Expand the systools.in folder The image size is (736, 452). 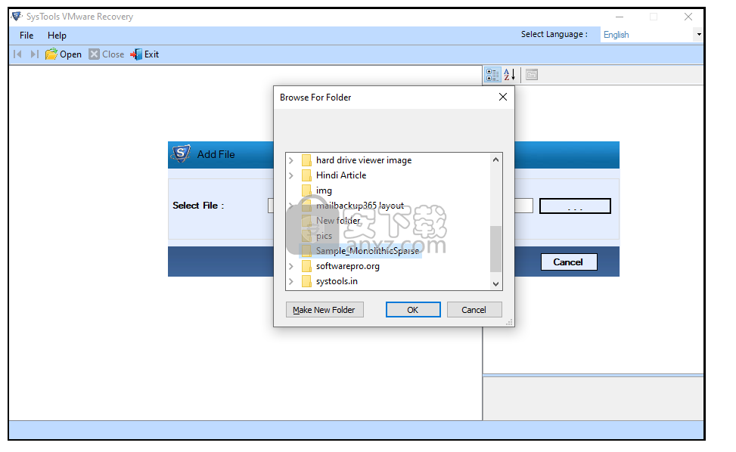[x=291, y=281]
